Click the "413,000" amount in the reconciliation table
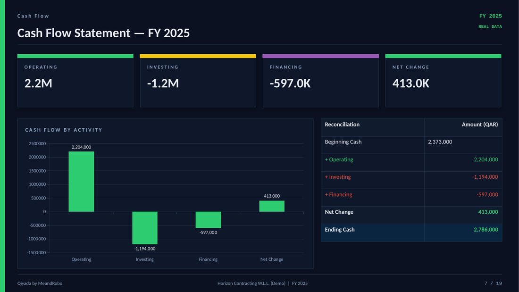Screen dimensions: 519x292 488,212
